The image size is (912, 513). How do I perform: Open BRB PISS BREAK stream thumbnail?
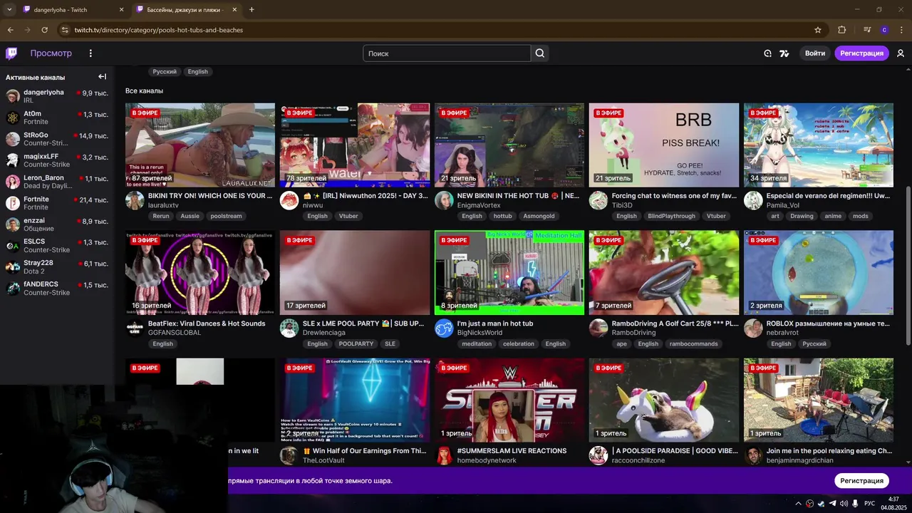[x=664, y=145]
